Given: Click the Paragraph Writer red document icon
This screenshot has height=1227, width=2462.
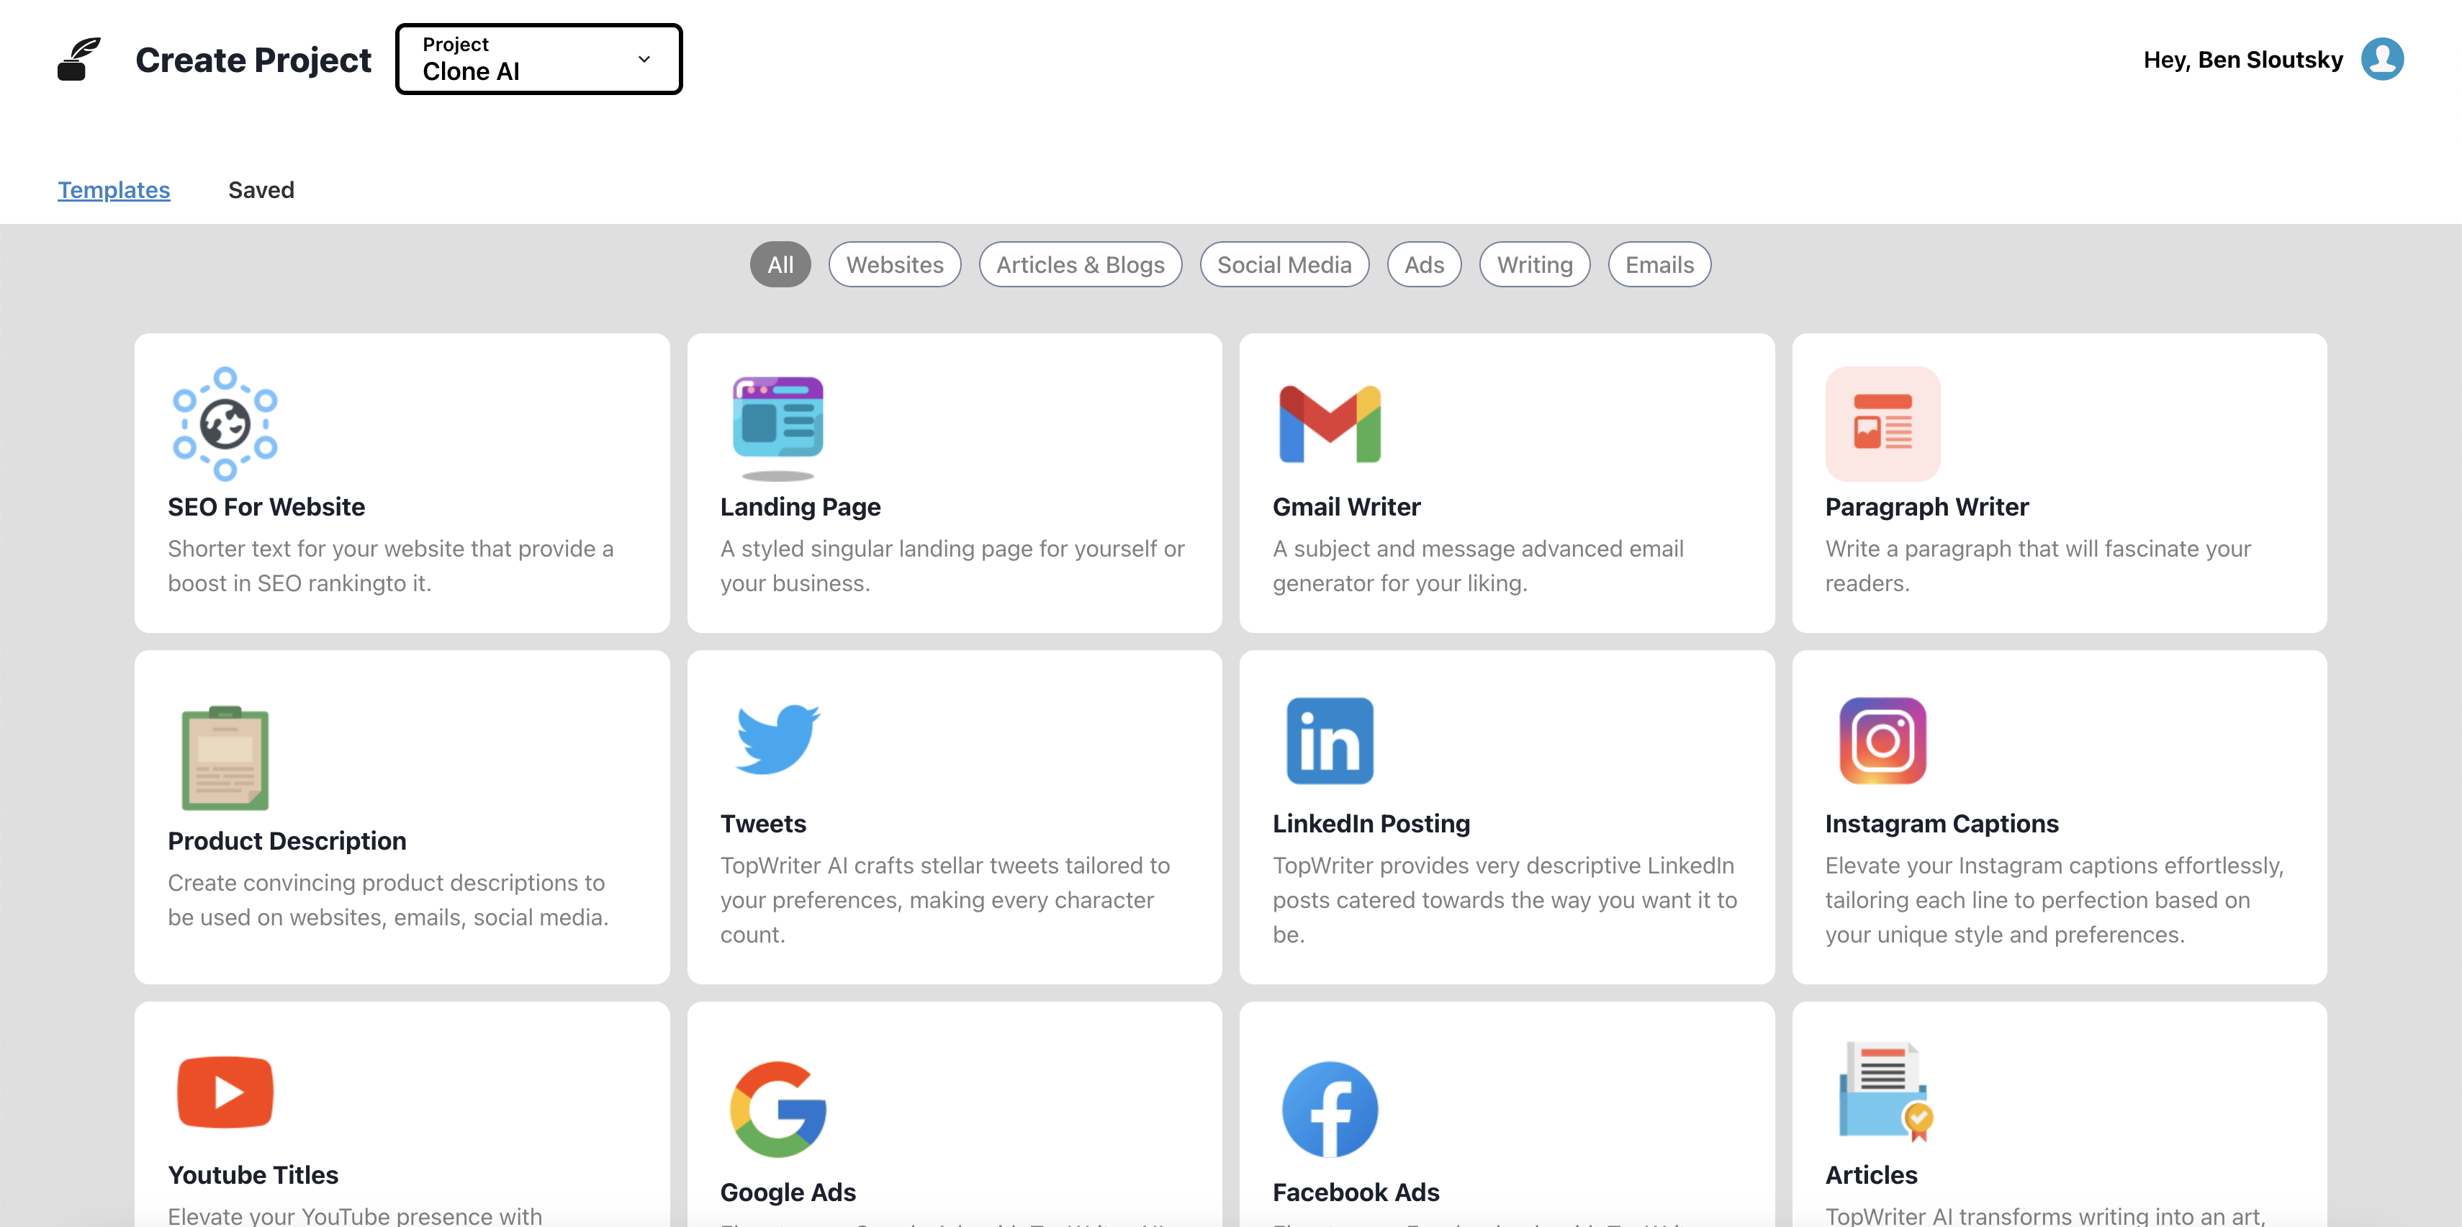Looking at the screenshot, I should (x=1882, y=423).
